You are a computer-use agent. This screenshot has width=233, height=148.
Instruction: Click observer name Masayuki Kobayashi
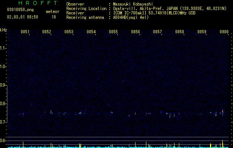pos(133,4)
